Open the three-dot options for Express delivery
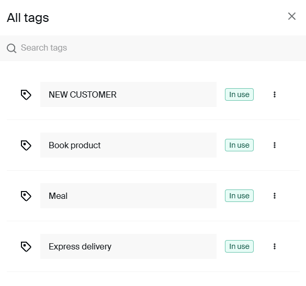Screen dimensions: 306x286 [x=275, y=246]
